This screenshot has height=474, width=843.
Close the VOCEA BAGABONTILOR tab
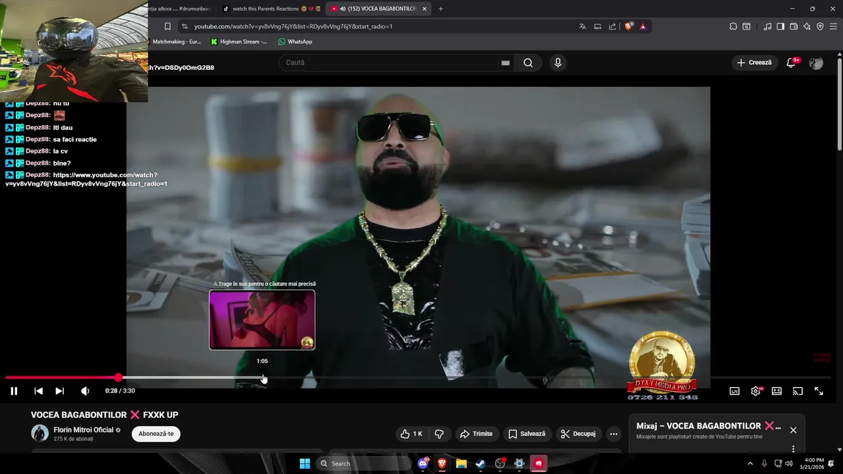click(425, 9)
